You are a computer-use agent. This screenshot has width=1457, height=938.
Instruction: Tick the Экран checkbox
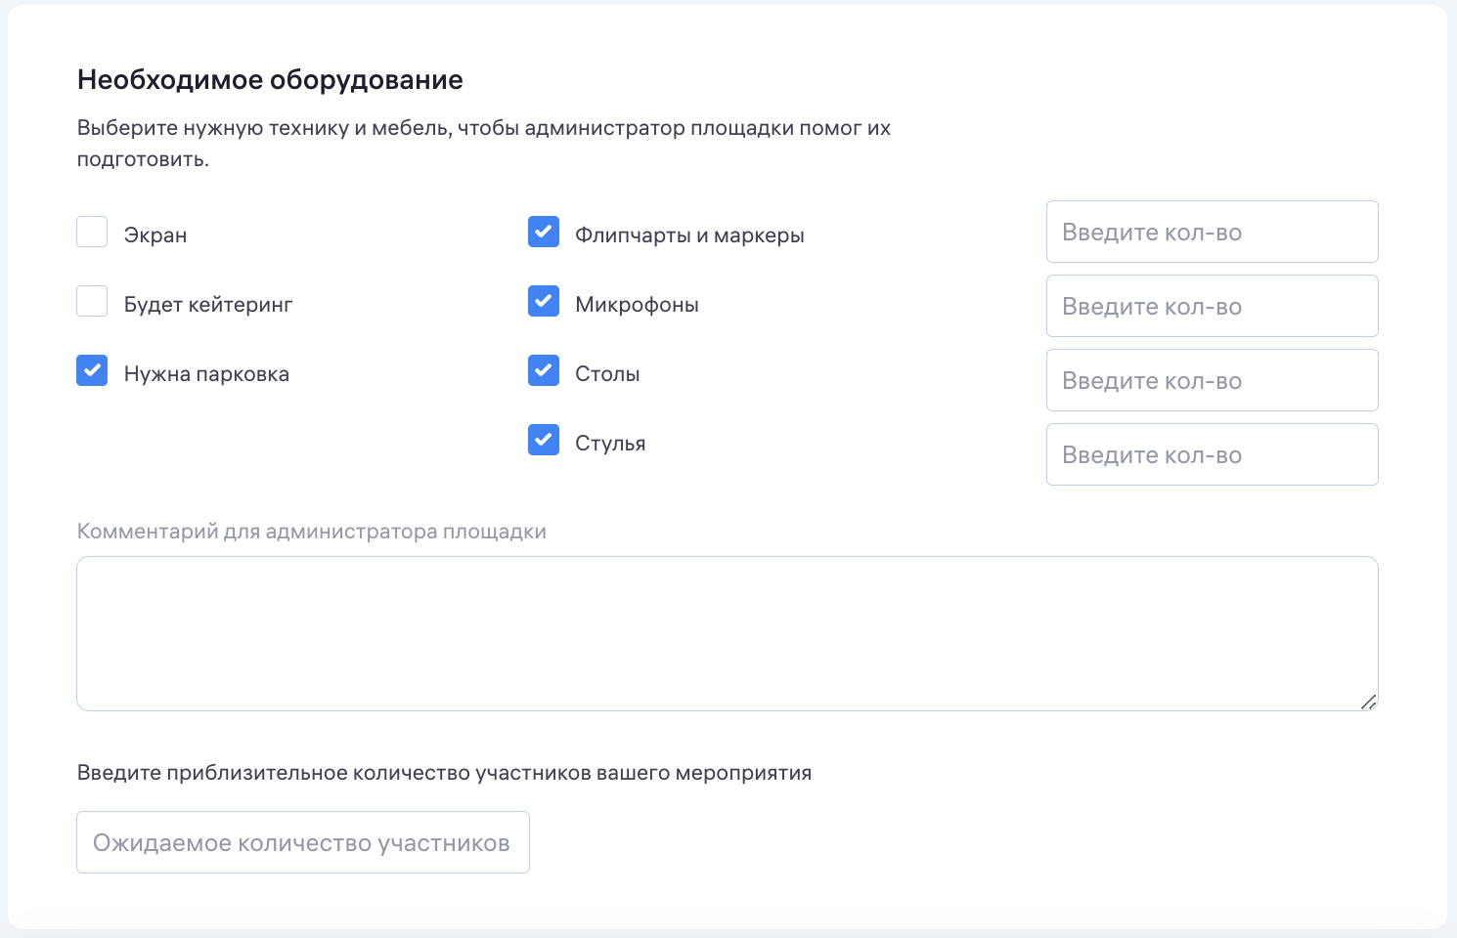pyautogui.click(x=92, y=233)
